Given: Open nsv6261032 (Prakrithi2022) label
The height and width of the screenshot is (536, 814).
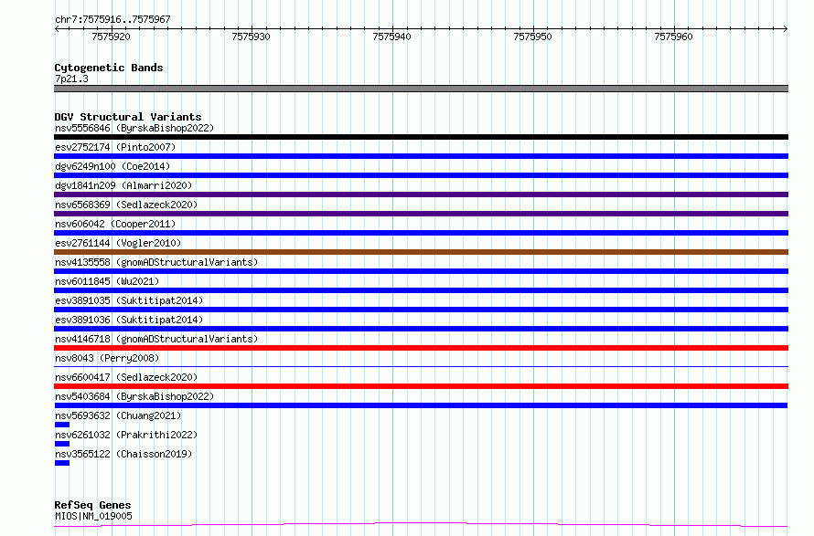Looking at the screenshot, I should click(x=126, y=435).
